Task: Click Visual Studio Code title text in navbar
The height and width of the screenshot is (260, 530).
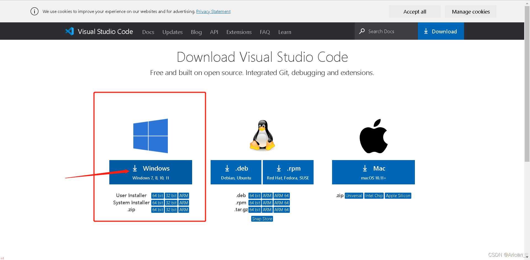Action: [105, 31]
